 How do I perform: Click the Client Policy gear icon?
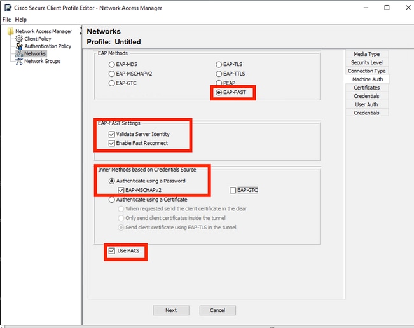pos(19,39)
